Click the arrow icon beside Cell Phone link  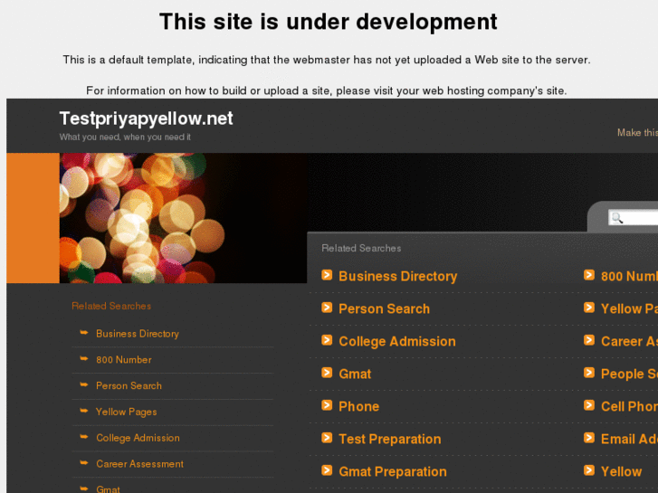point(589,405)
